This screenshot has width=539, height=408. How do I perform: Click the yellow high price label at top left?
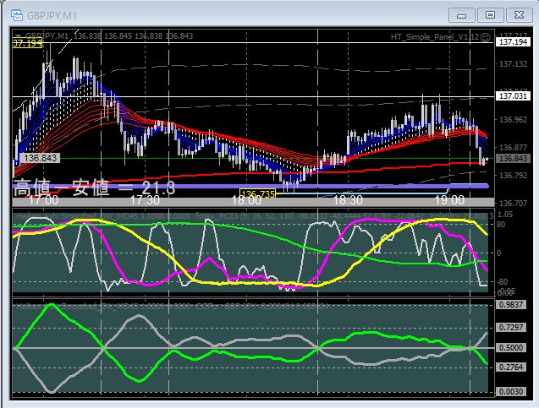click(x=27, y=42)
